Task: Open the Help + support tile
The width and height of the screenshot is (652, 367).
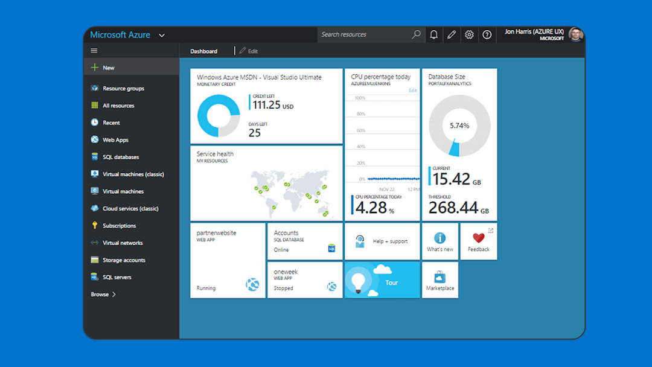Action: click(x=382, y=241)
